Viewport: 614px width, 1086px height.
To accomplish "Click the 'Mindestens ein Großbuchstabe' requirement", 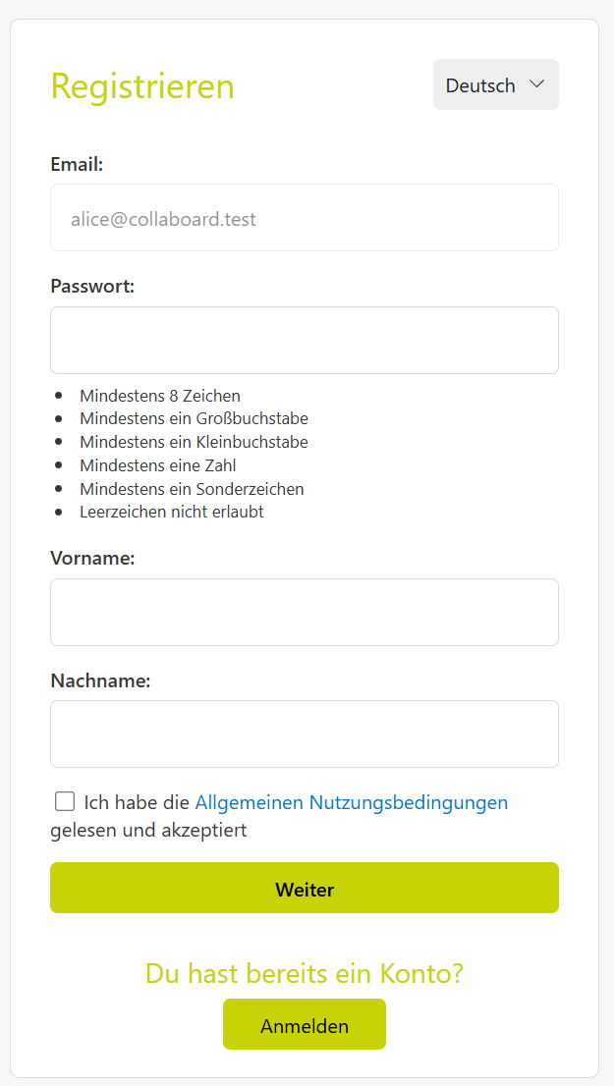I will pyautogui.click(x=194, y=418).
